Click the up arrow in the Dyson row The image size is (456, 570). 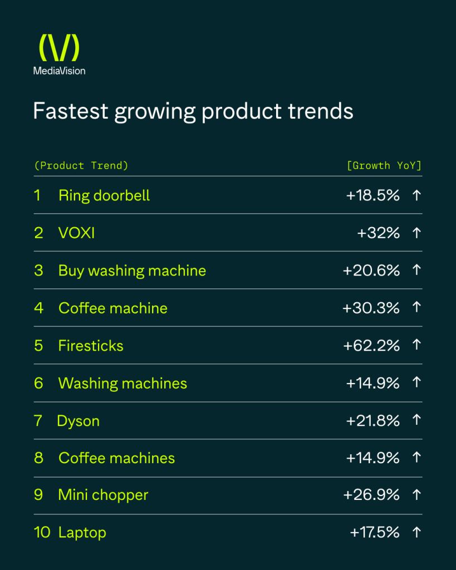point(416,420)
